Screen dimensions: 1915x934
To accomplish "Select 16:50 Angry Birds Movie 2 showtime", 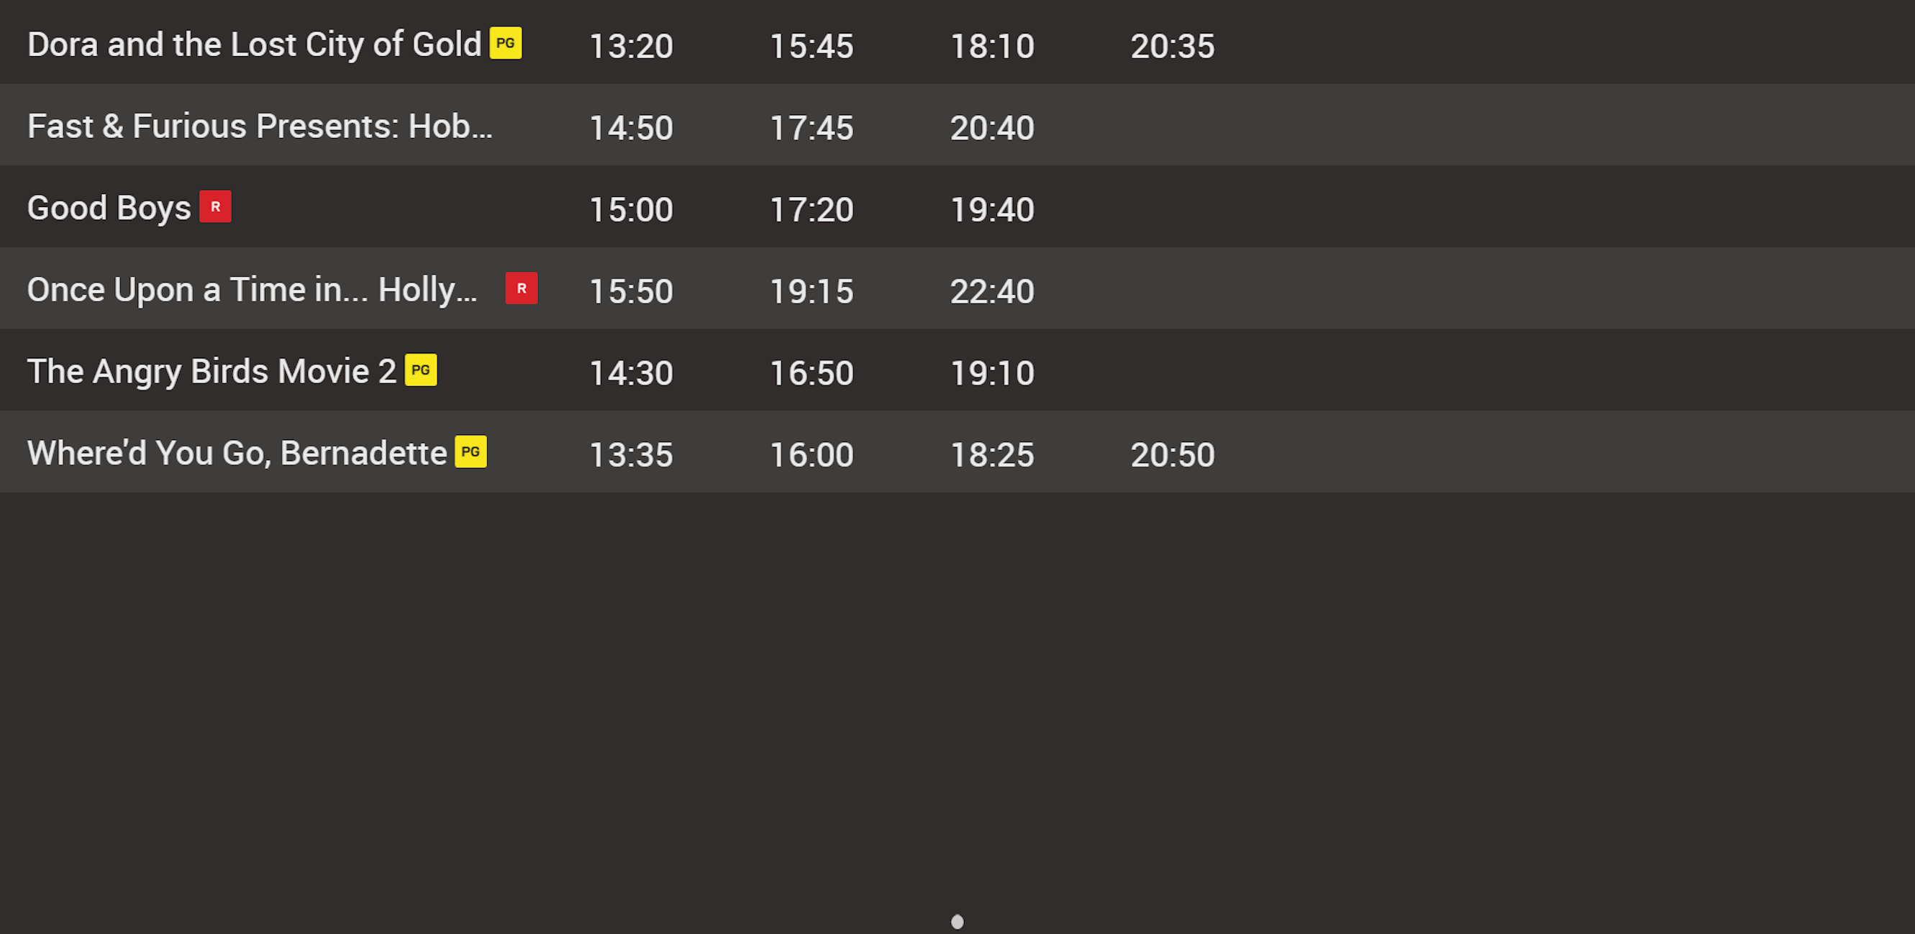I will (x=811, y=373).
